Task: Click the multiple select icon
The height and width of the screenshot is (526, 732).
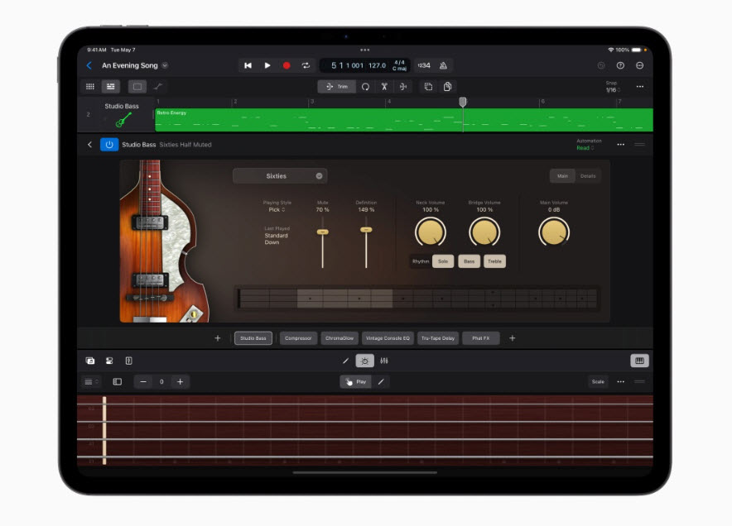Action: 428,87
